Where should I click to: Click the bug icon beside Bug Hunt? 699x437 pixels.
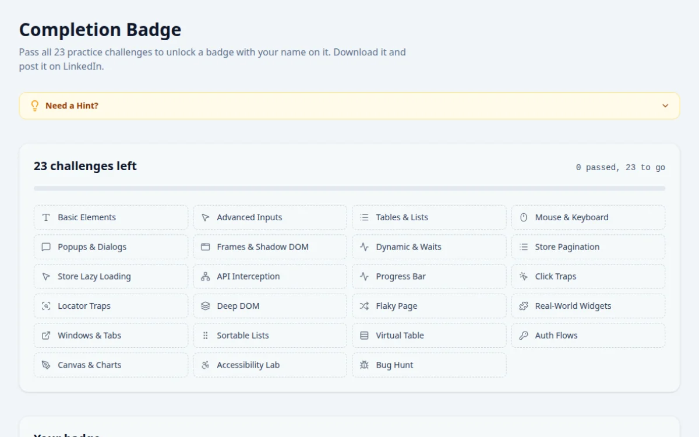pyautogui.click(x=364, y=365)
